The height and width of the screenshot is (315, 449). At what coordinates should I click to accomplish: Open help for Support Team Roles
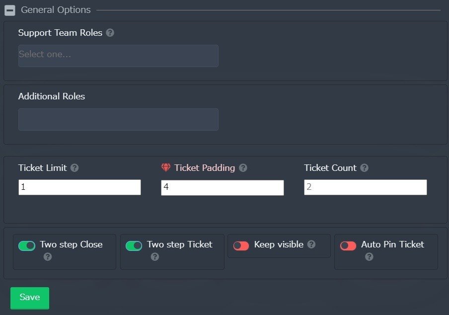110,33
